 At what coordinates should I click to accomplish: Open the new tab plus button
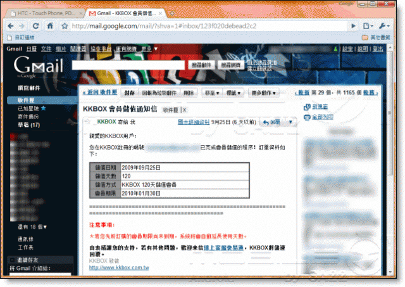(x=172, y=13)
